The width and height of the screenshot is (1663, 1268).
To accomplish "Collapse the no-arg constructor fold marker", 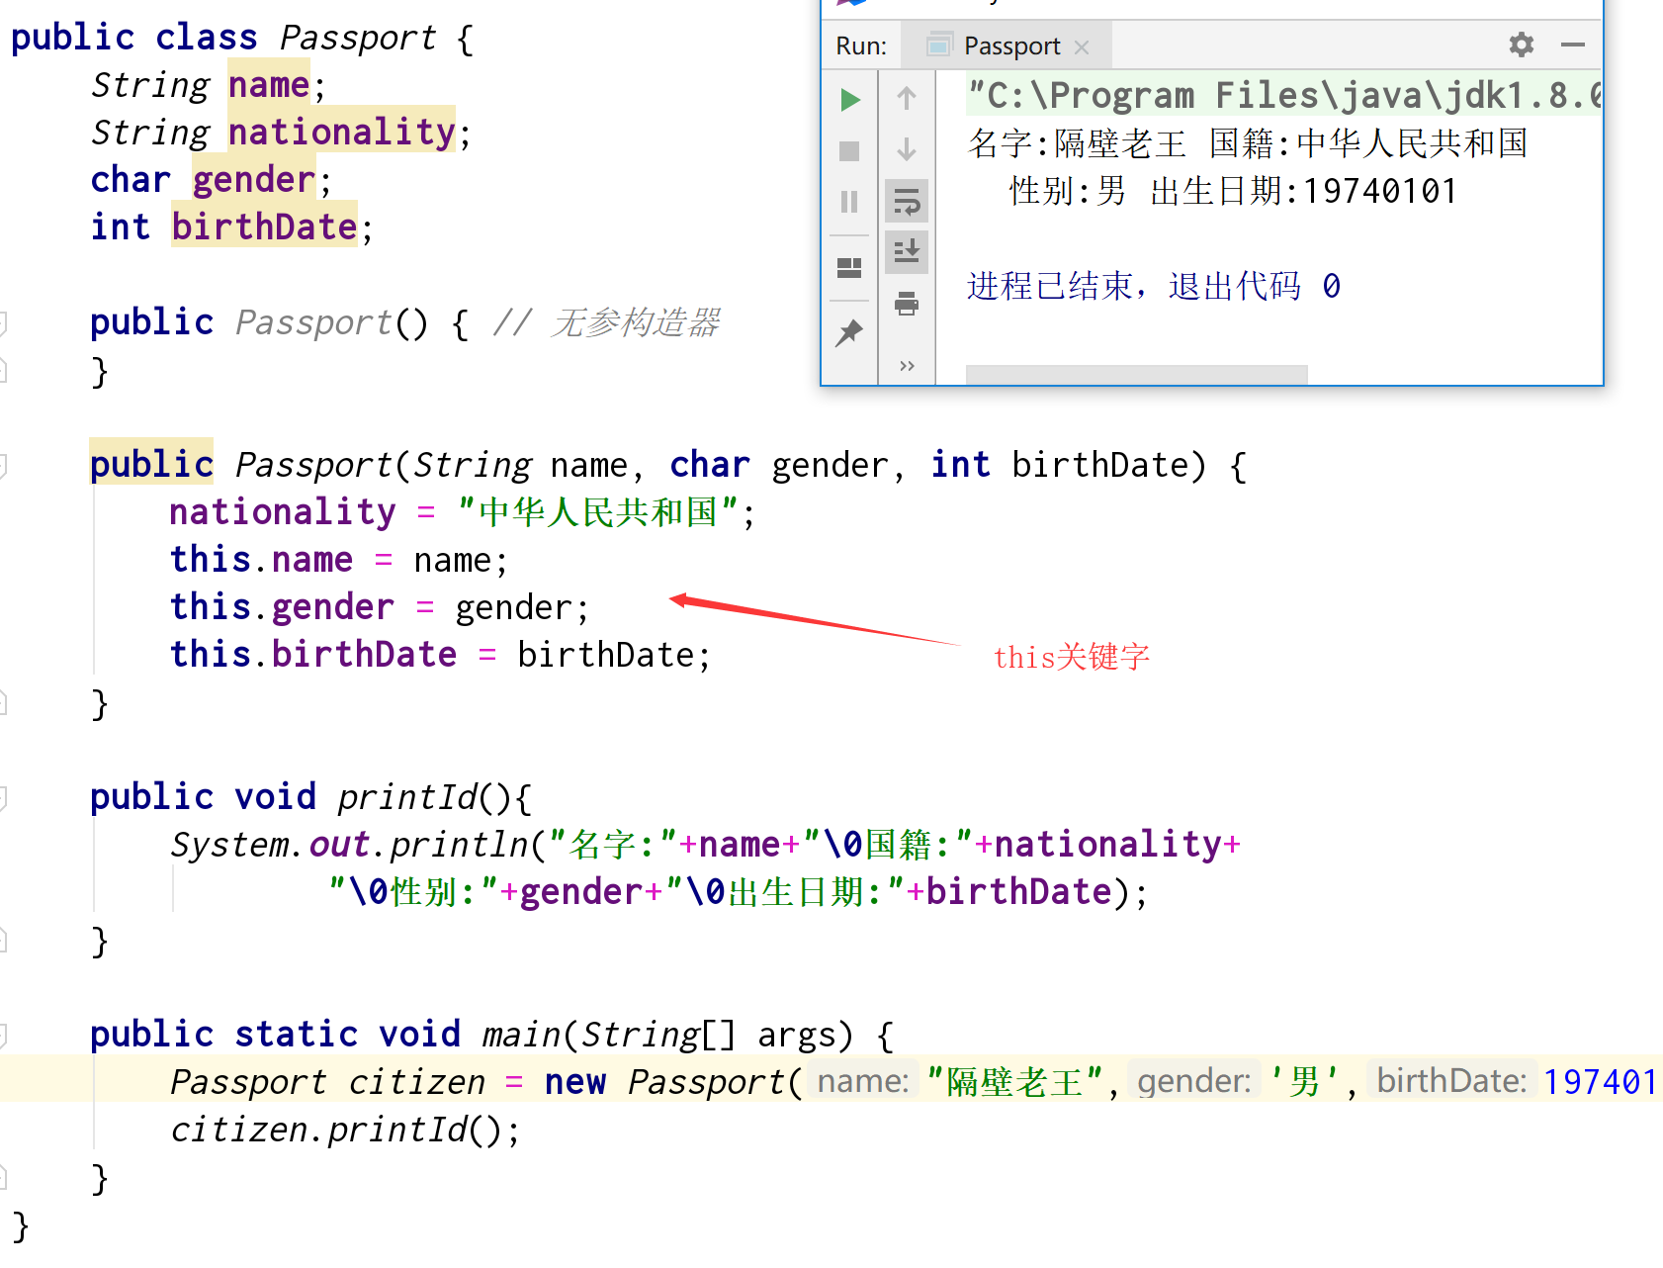I will (4, 322).
